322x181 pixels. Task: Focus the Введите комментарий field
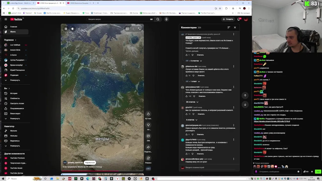(x=210, y=167)
